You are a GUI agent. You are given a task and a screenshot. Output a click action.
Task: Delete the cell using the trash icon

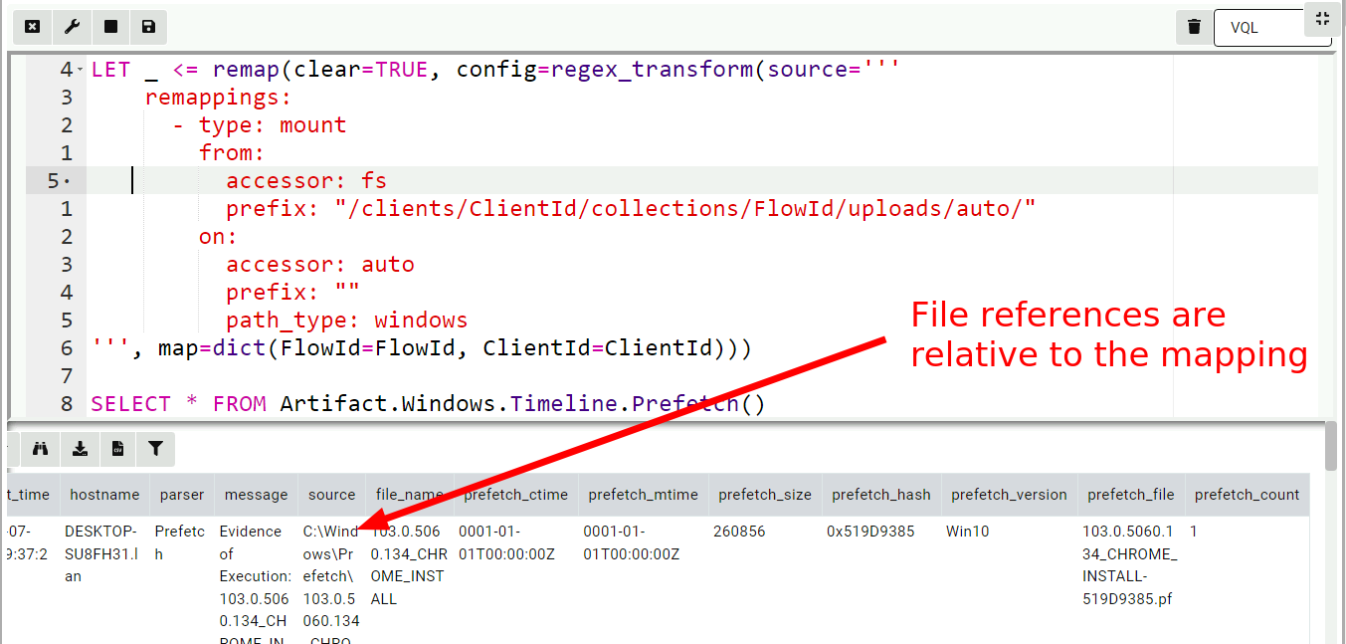coord(1193,27)
